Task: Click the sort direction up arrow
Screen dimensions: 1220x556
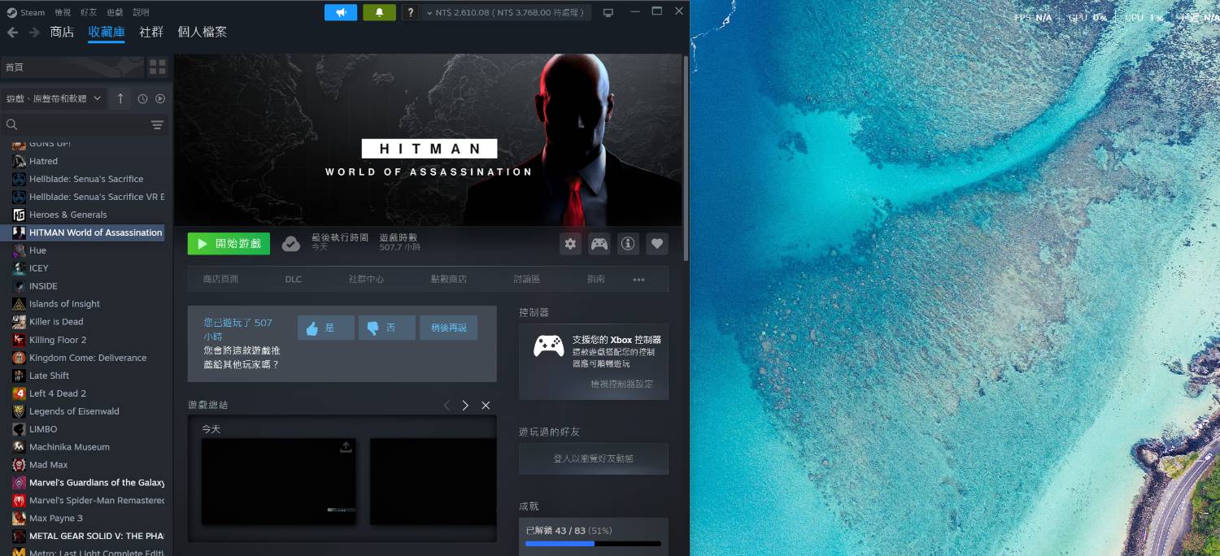Action: point(120,98)
